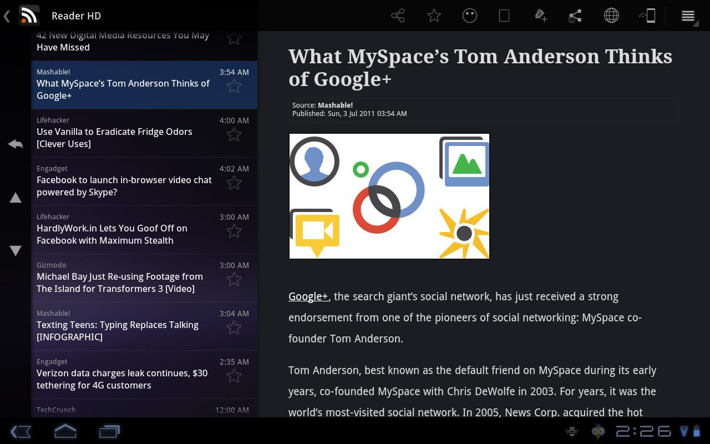710x444 pixels.
Task: Open the share icon in the toolbar
Action: (x=398, y=16)
